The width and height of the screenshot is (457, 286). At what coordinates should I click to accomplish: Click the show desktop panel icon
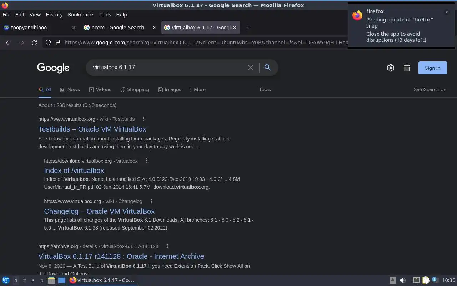[62, 280]
